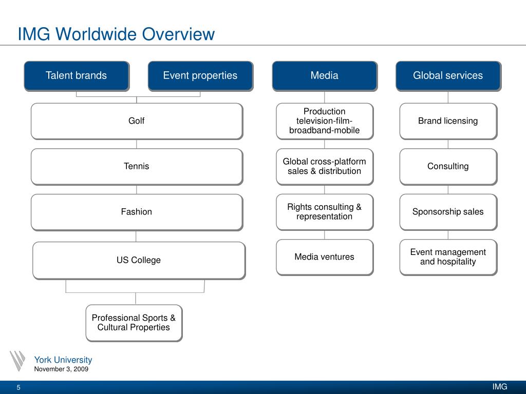Click the IMG label in footer bar
This screenshot has height=394, width=526.
pos(500,387)
